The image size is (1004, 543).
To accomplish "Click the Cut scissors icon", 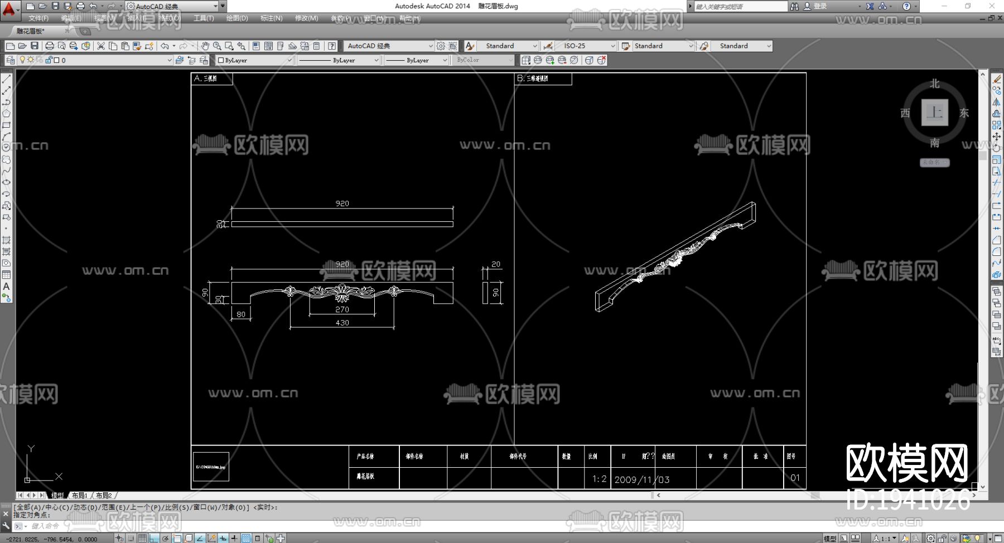I will click(x=101, y=46).
